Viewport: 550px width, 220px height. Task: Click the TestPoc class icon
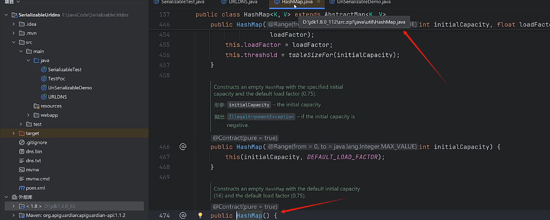point(44,79)
